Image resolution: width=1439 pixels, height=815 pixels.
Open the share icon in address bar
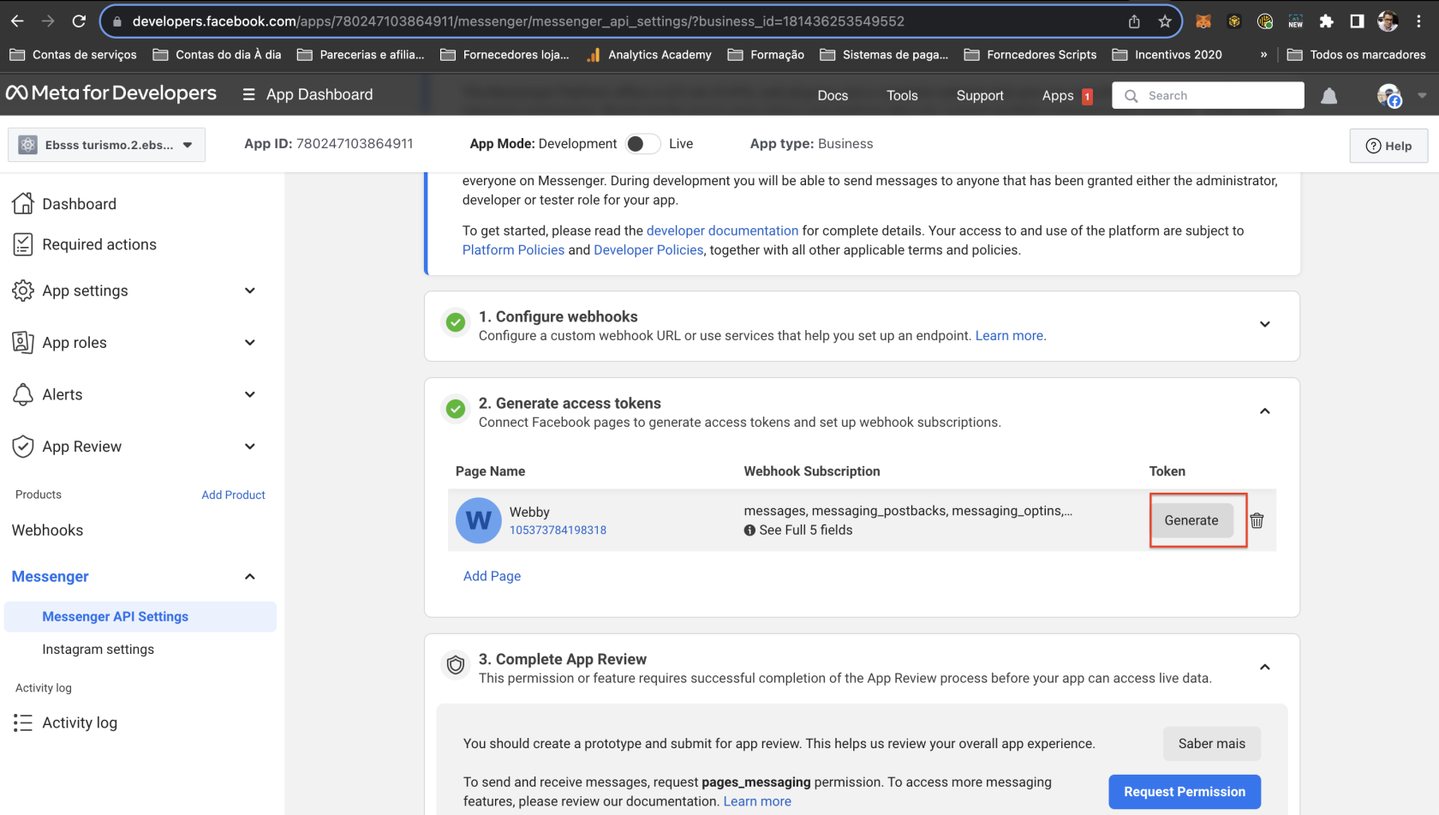1134,21
